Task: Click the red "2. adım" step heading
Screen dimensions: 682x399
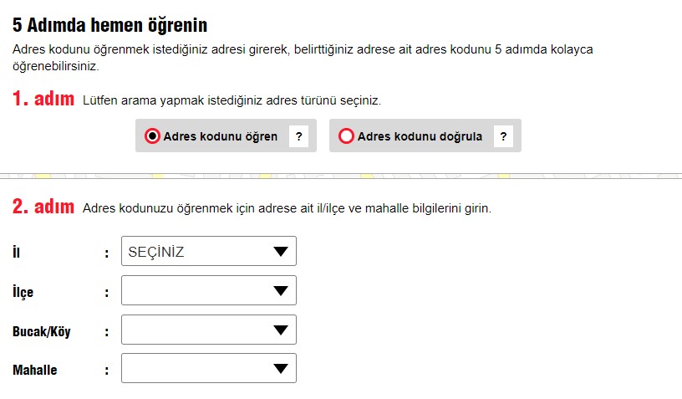Action: pyautogui.click(x=43, y=206)
